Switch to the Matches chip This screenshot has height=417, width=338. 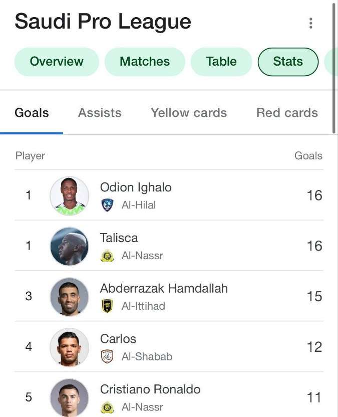[x=145, y=62]
